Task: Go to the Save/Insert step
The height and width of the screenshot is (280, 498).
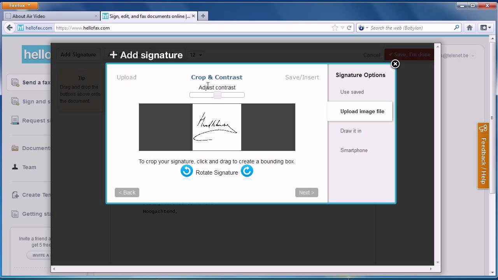Action: (x=302, y=77)
